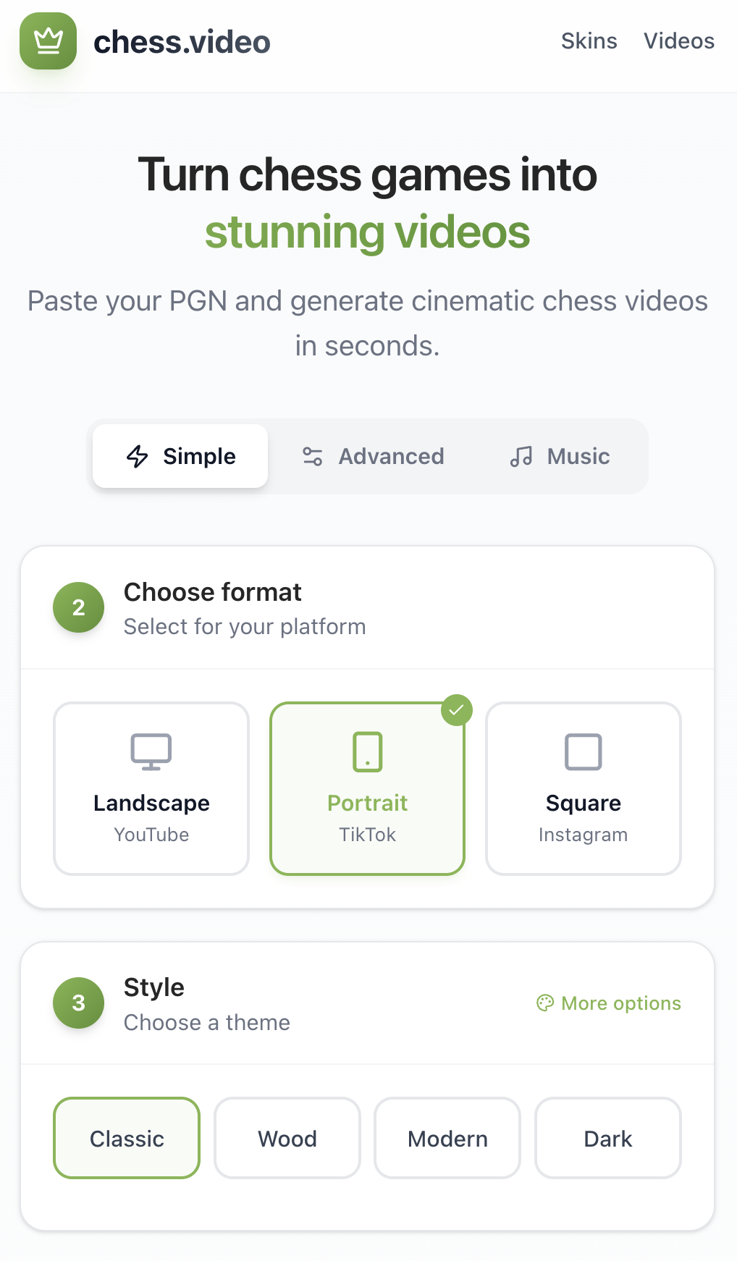Open the Skins page link
The height and width of the screenshot is (1261, 737).
click(x=589, y=41)
